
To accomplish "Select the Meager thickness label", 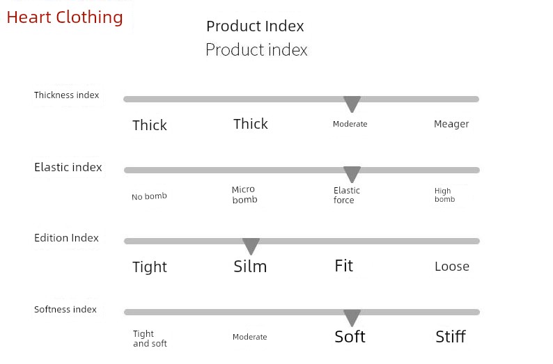I will tap(451, 124).
